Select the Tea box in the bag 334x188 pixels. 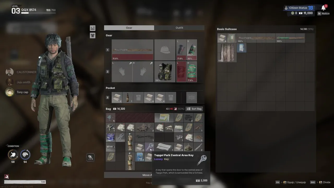(164, 118)
